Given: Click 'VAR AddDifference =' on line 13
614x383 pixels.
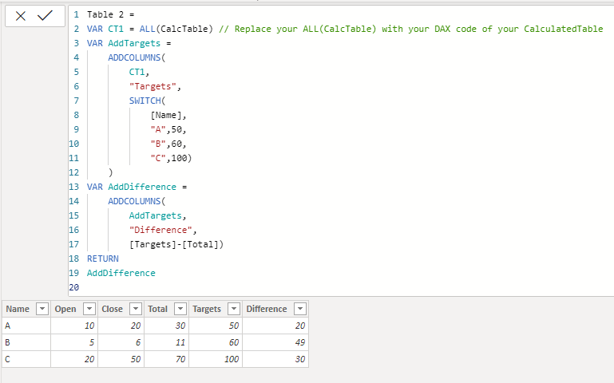Looking at the screenshot, I should click(x=137, y=187).
